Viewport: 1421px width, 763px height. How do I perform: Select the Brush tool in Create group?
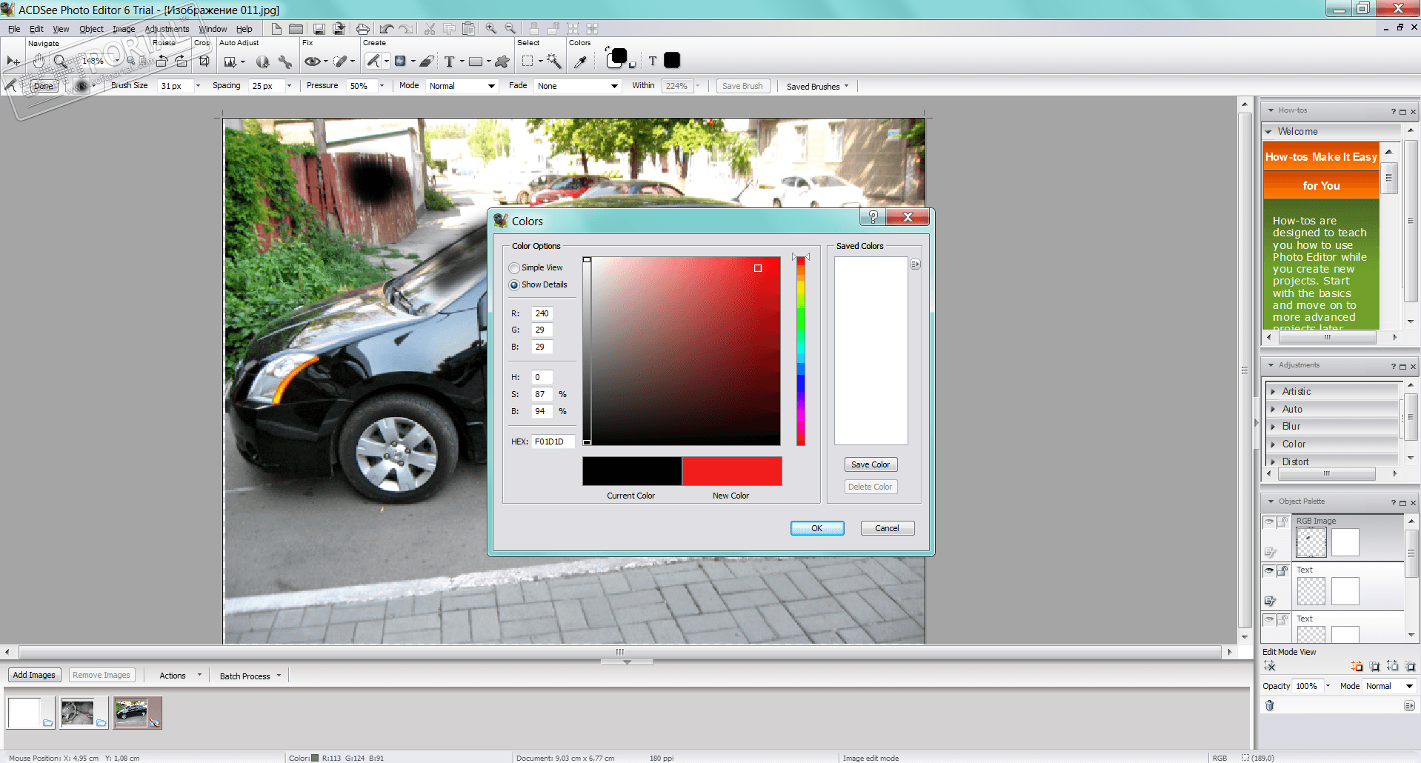pos(373,61)
